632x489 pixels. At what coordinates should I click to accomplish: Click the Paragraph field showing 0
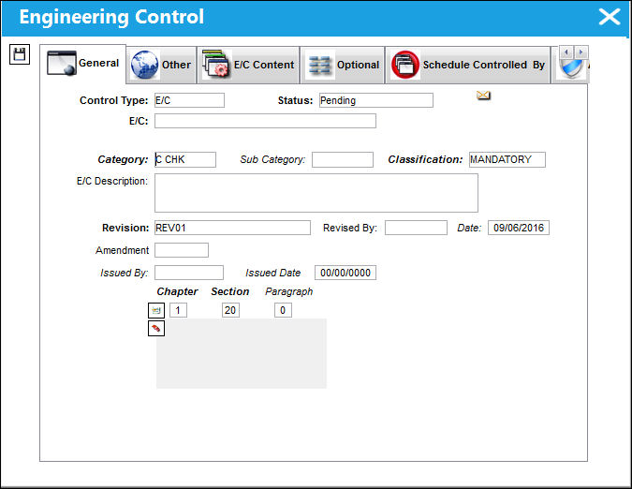283,310
